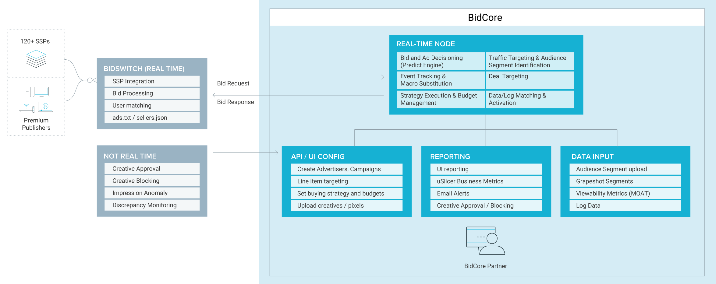Image resolution: width=716 pixels, height=284 pixels.
Task: Select Bid and Ad Decisioning (Predict Engine)
Action: (x=441, y=61)
